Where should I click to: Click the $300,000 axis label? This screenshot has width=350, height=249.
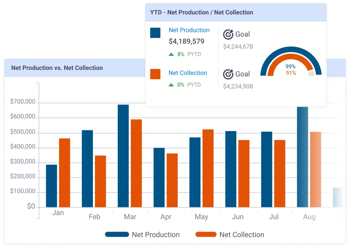point(23,161)
